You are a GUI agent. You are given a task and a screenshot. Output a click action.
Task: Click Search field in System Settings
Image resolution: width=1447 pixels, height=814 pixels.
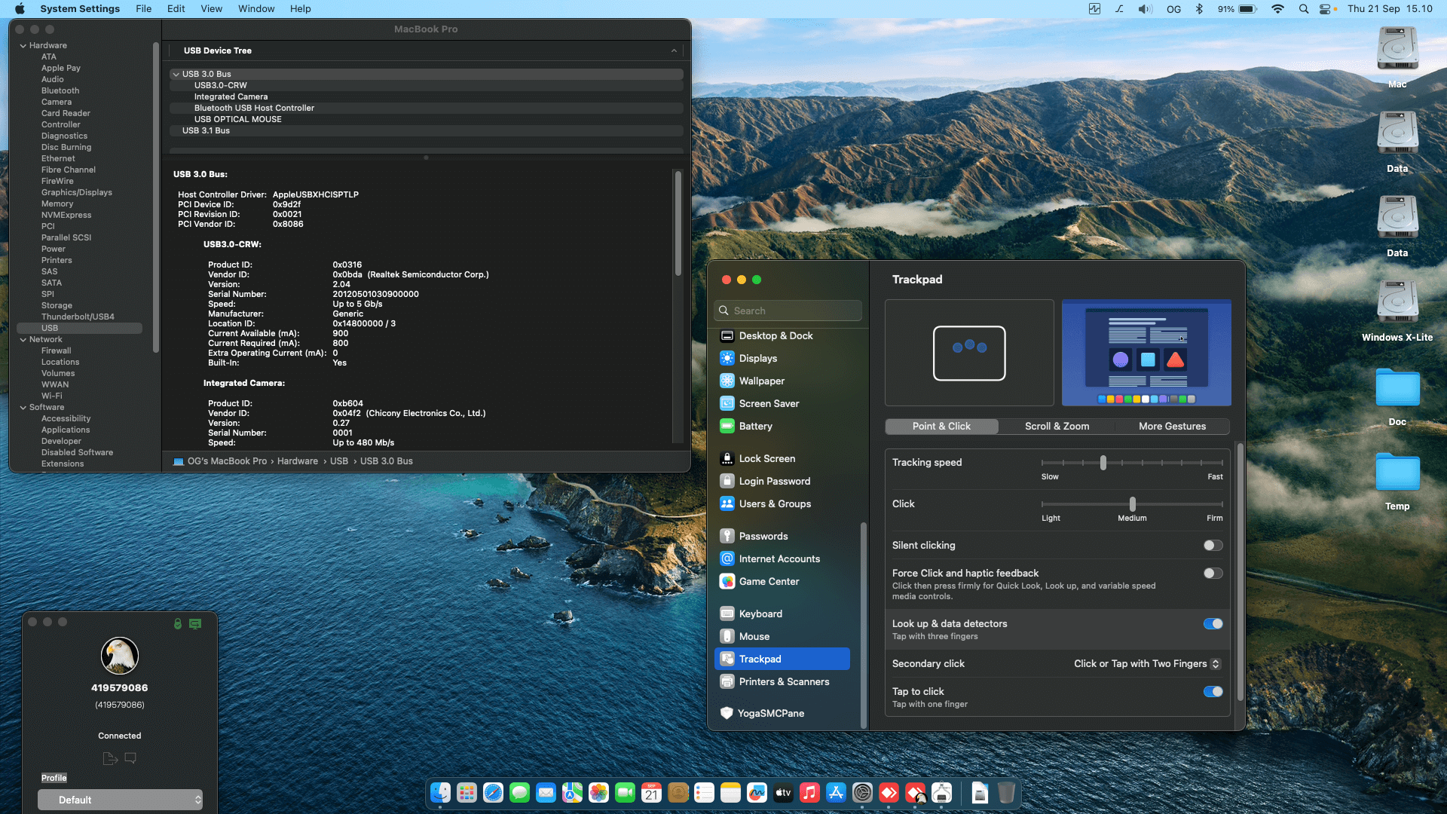pyautogui.click(x=788, y=311)
